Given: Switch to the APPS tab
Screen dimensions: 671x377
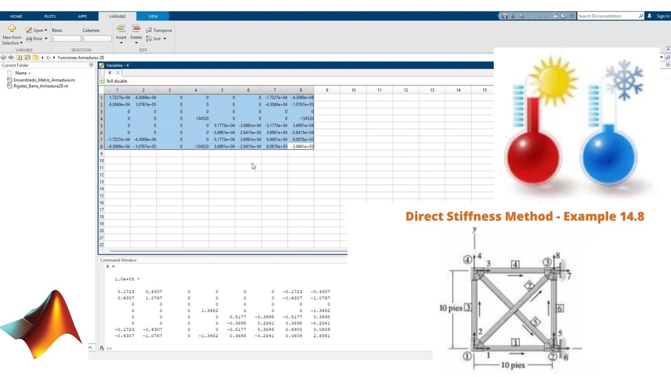Looking at the screenshot, I should pos(82,16).
